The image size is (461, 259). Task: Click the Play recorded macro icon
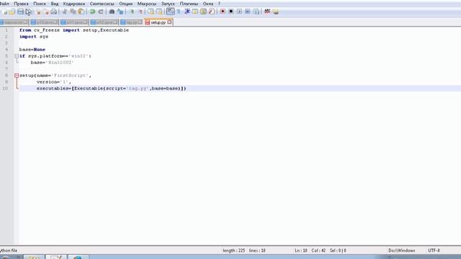(239, 12)
